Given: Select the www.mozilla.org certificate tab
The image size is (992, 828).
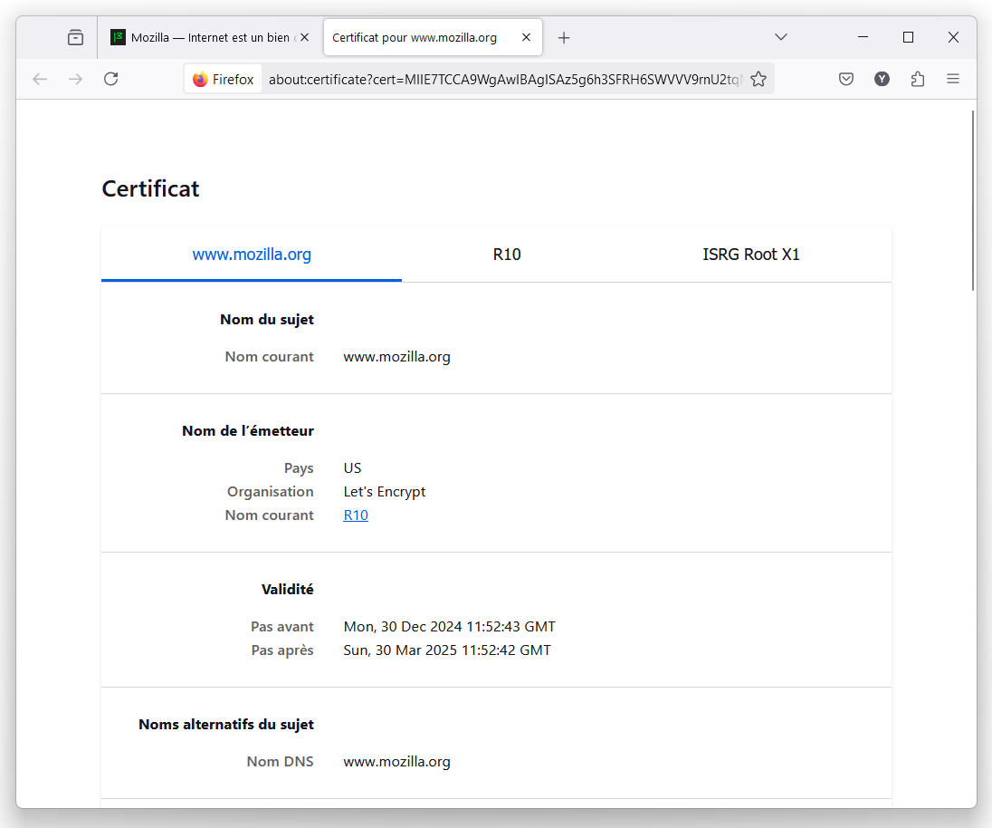Looking at the screenshot, I should coord(252,255).
